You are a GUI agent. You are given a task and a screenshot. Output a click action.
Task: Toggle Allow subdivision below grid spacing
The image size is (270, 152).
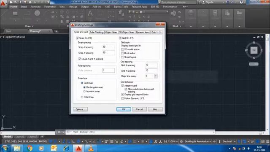point(126,89)
